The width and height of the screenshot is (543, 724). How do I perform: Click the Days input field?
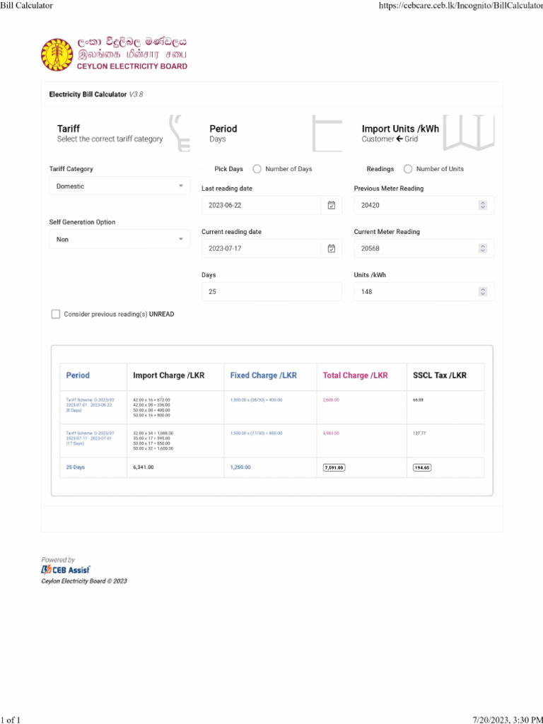tap(271, 291)
